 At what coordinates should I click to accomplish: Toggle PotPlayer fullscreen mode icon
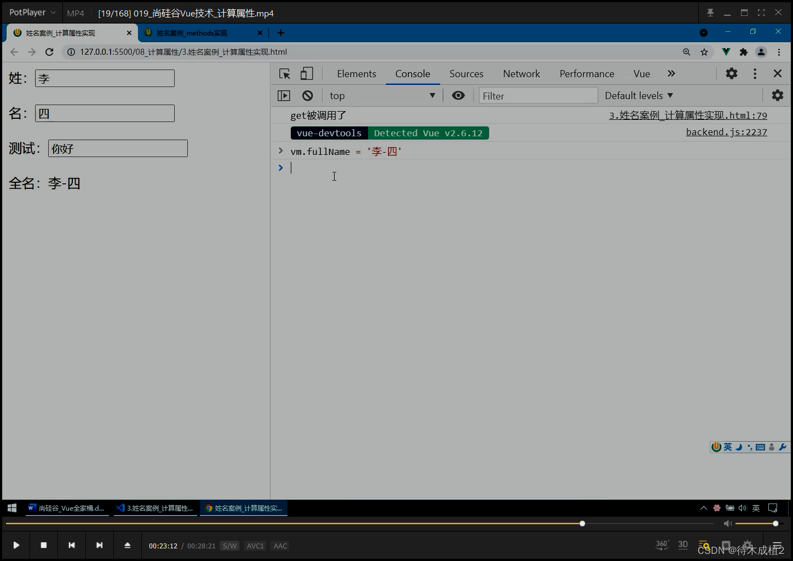point(761,13)
